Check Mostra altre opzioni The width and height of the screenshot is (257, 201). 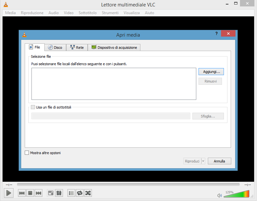coord(27,153)
